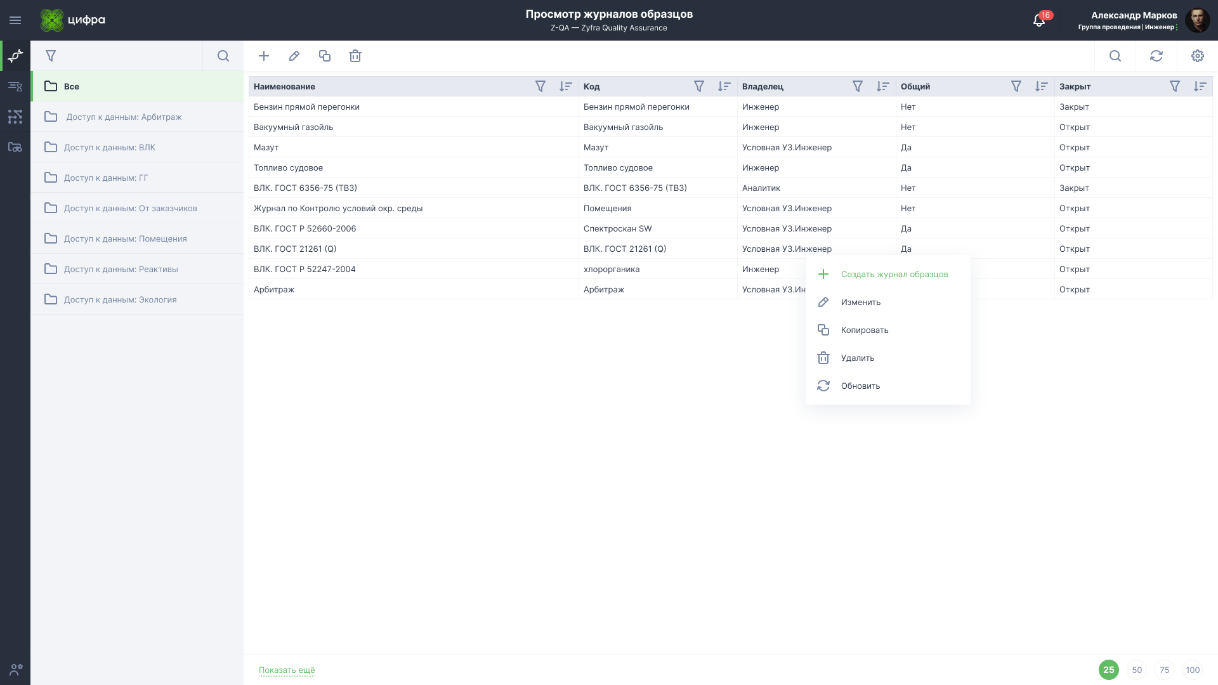Click the refresh icon in top toolbar
This screenshot has height=685, width=1218.
[x=1156, y=56]
